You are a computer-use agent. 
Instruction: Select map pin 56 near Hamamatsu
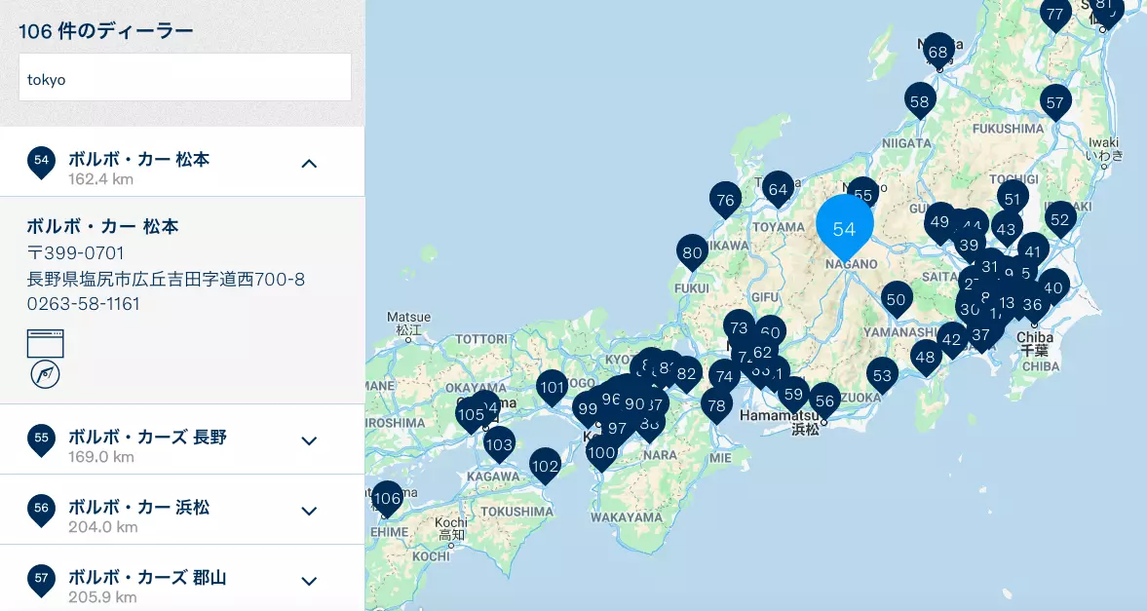pos(824,401)
